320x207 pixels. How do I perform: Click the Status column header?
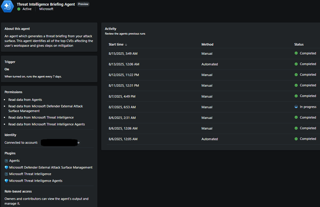tap(299, 45)
